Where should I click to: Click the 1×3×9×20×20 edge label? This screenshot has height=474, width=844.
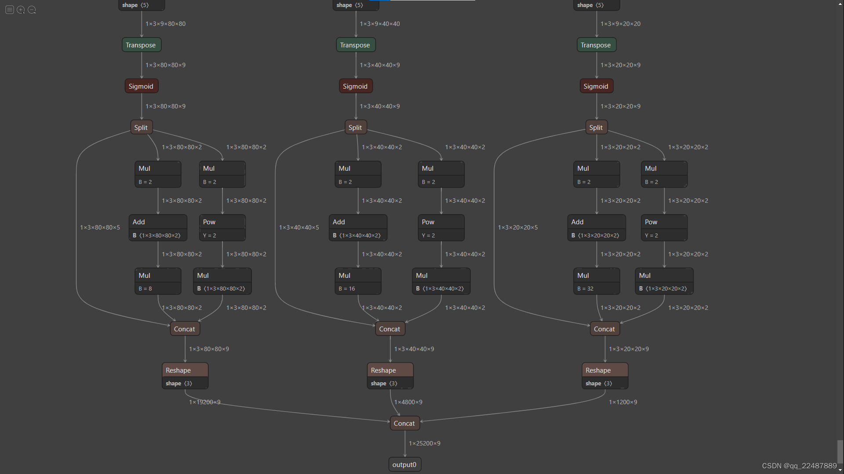tap(621, 24)
